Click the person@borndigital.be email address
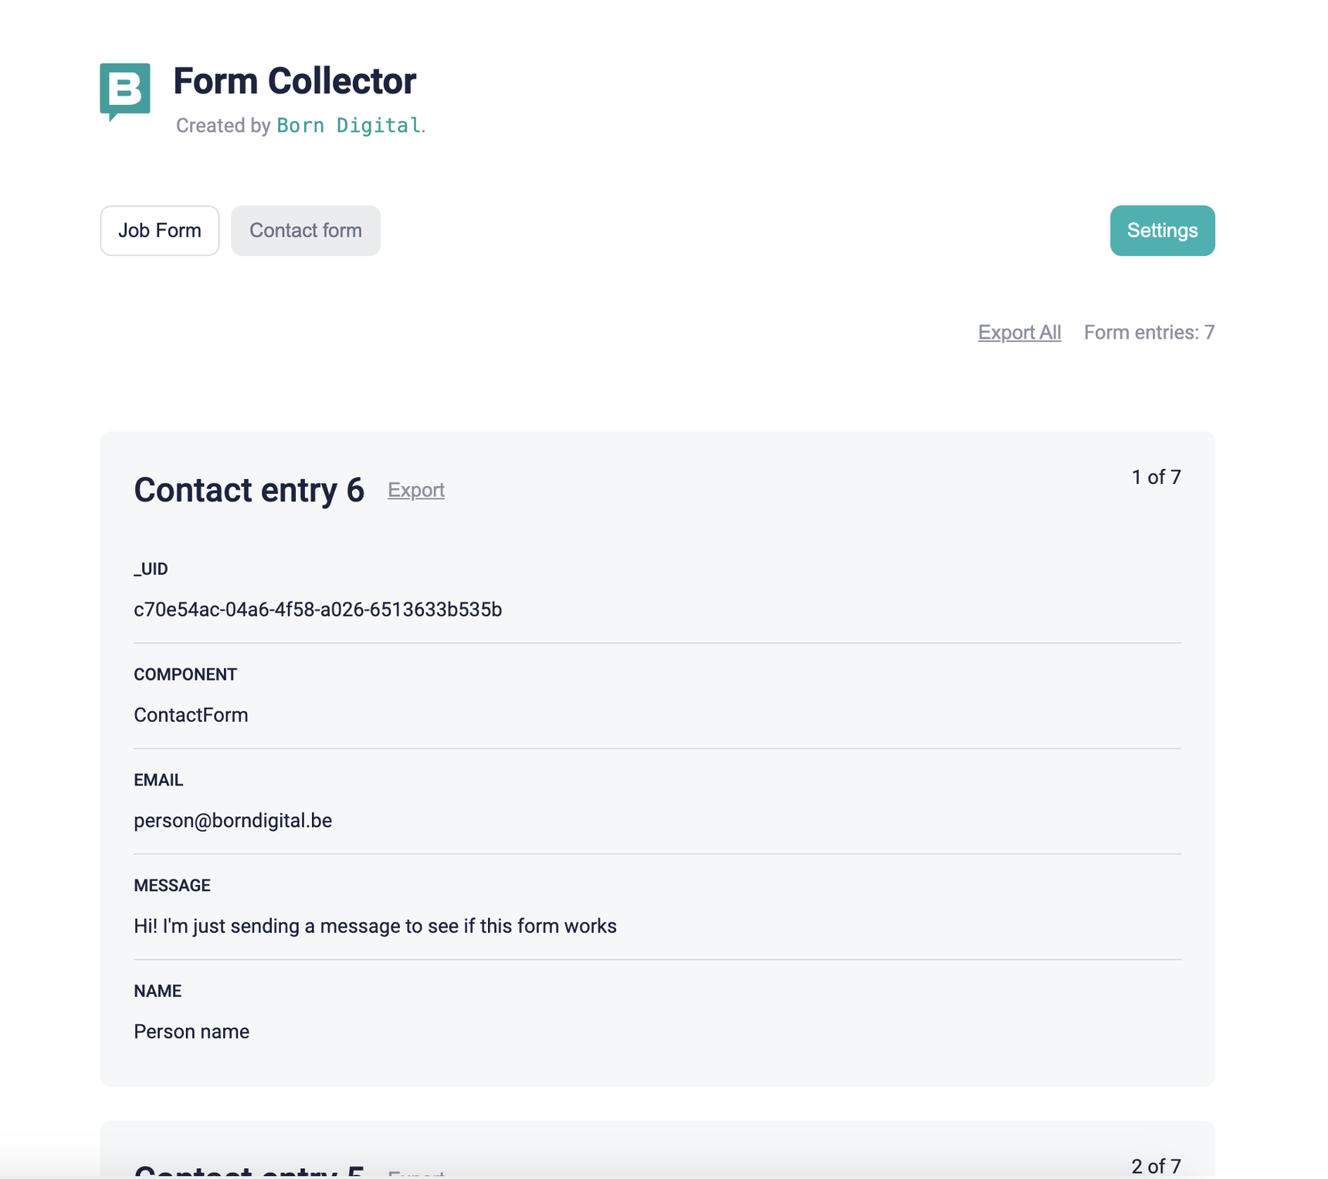 click(x=232, y=821)
